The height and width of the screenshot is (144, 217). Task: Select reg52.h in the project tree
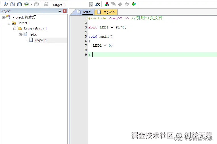41,40
